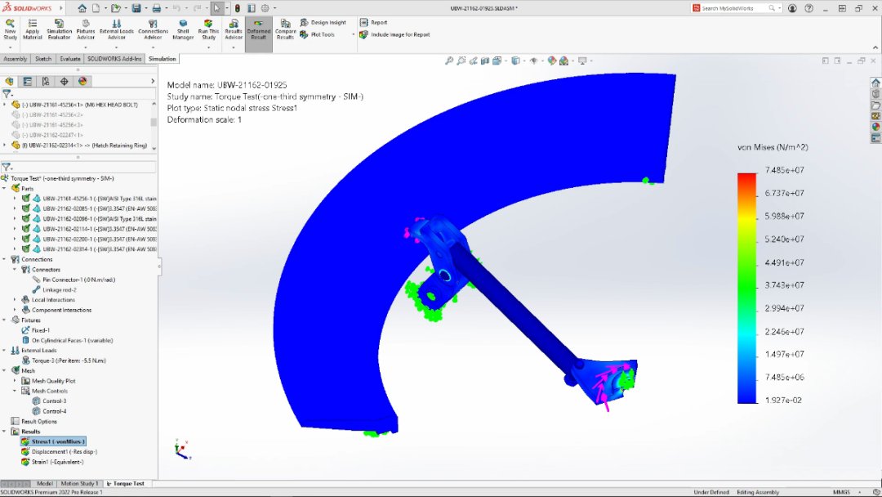Open Compare Results tool
882x497 pixels.
[x=285, y=29]
